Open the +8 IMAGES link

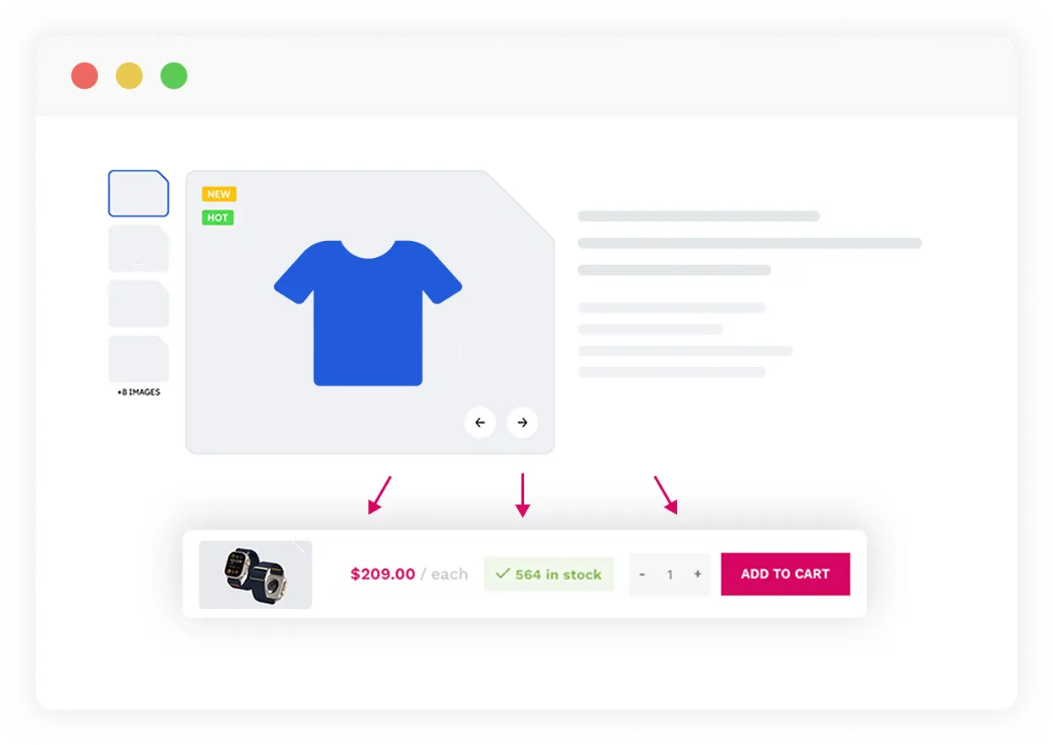click(139, 392)
